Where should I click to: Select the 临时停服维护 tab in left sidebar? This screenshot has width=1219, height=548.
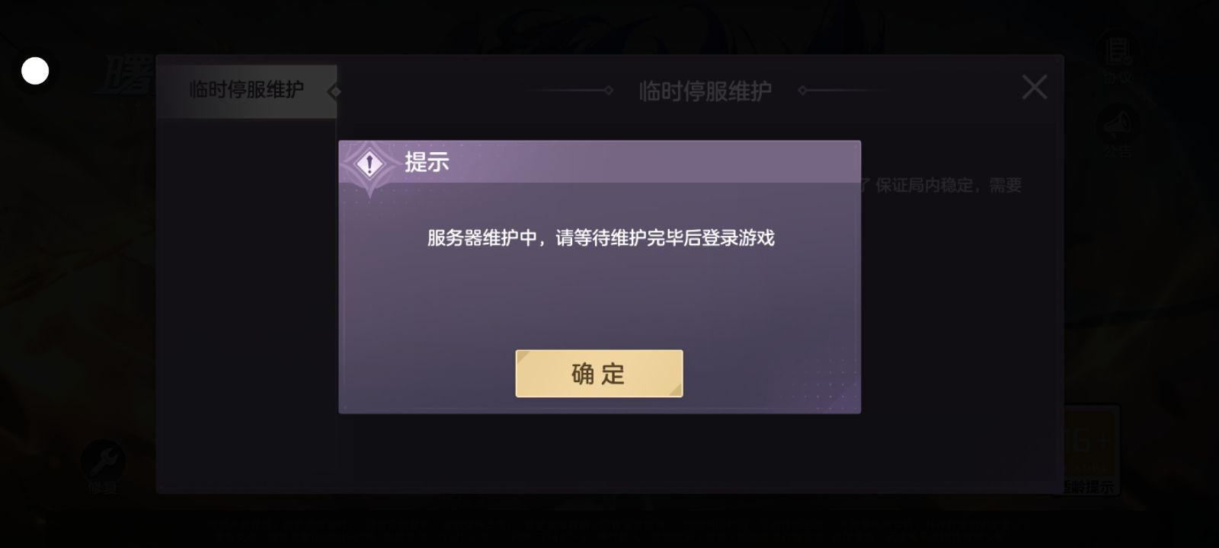click(247, 91)
